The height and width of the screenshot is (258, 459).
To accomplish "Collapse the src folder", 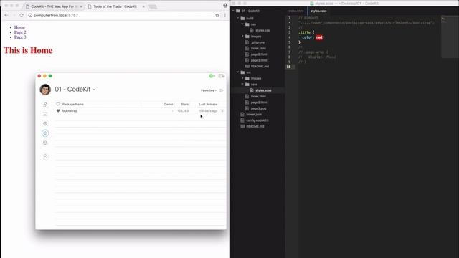I will [x=238, y=72].
